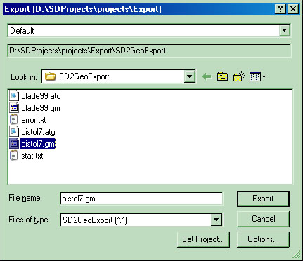Viewport: 303px width, 261px height.
Task: Click the blade99.gm file icon
Action: [x=14, y=108]
